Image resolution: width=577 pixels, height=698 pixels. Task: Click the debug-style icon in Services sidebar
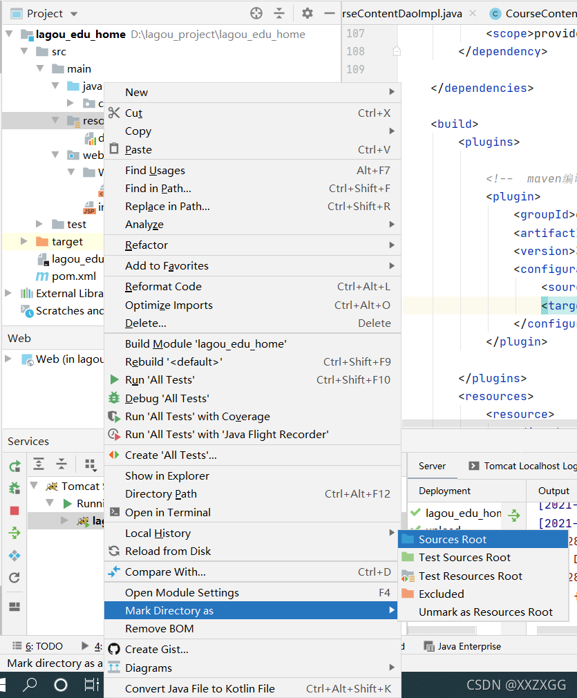coord(15,489)
